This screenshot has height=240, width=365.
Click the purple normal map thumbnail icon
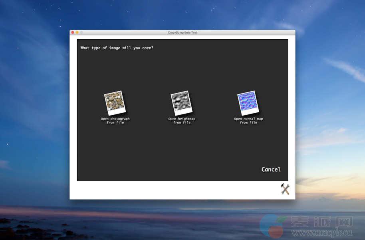pos(248,102)
